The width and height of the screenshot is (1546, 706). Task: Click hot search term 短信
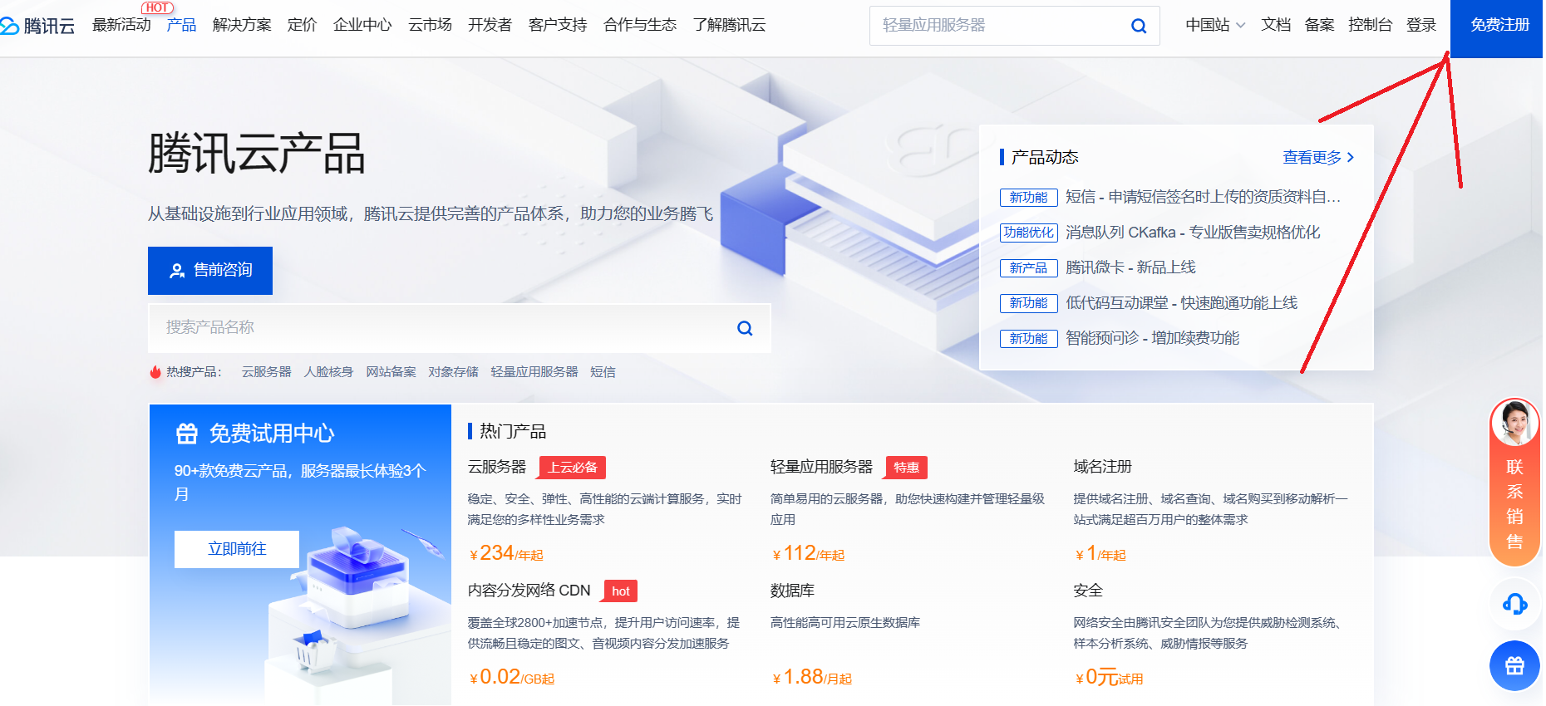[603, 372]
